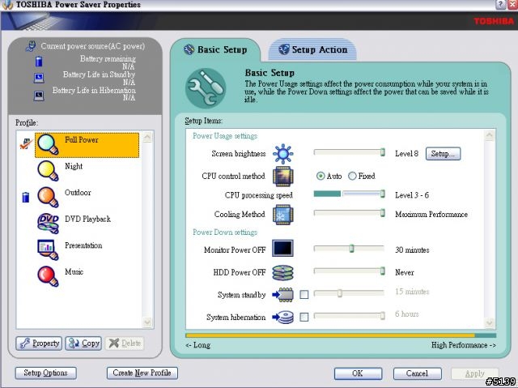Viewport: 518px width, 388px height.
Task: Enable the System standby checkbox
Action: [304, 295]
